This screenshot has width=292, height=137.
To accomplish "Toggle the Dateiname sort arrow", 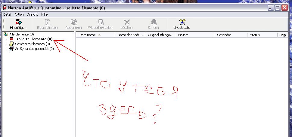I will (x=99, y=35).
